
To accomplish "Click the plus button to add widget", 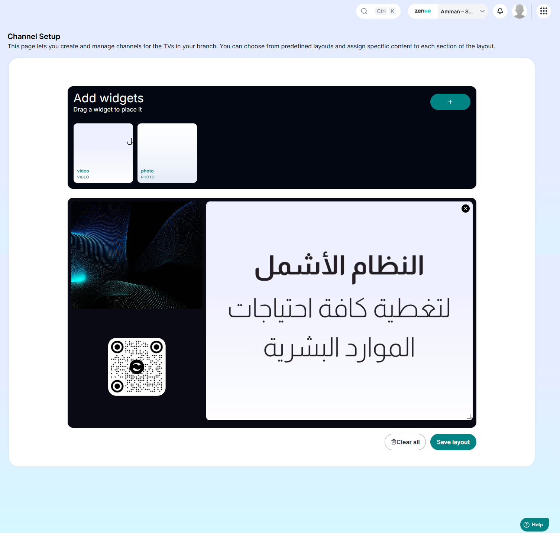I will 450,102.
